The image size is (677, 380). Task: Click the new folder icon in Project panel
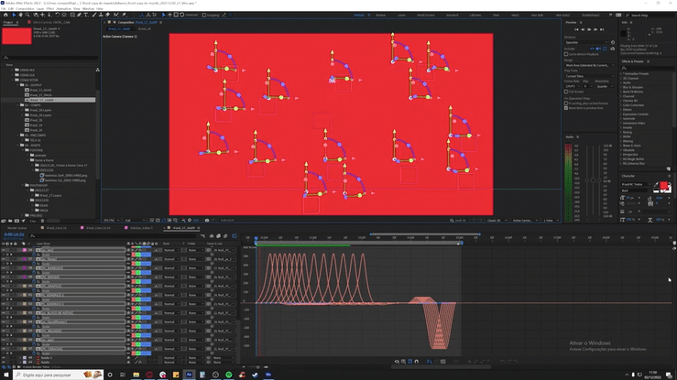point(10,221)
